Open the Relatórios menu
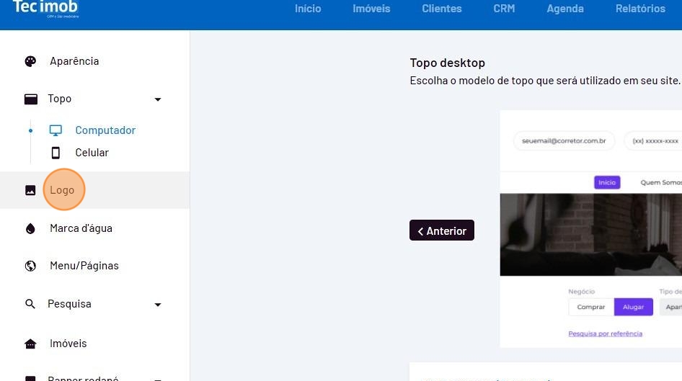Viewport: 682px width, 381px height. (640, 9)
